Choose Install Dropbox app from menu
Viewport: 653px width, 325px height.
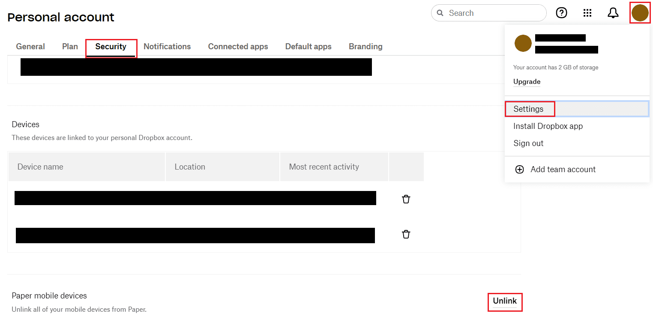click(548, 126)
